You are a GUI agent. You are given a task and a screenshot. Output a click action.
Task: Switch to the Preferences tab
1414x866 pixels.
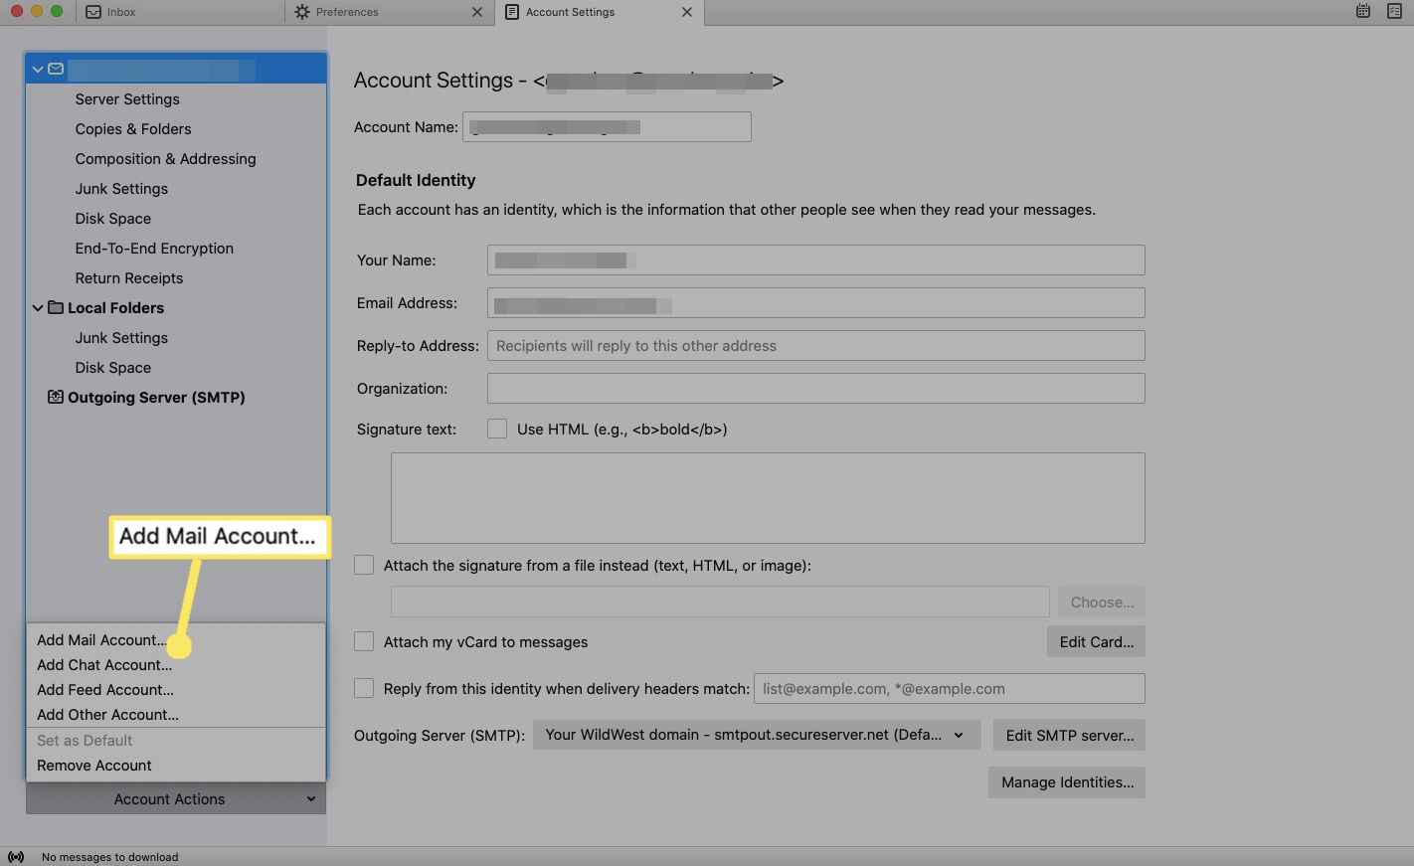[389, 12]
